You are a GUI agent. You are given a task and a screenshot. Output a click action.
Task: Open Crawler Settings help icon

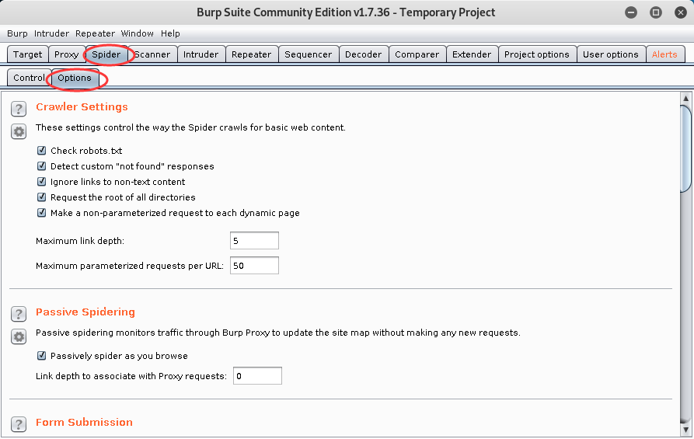click(x=19, y=109)
